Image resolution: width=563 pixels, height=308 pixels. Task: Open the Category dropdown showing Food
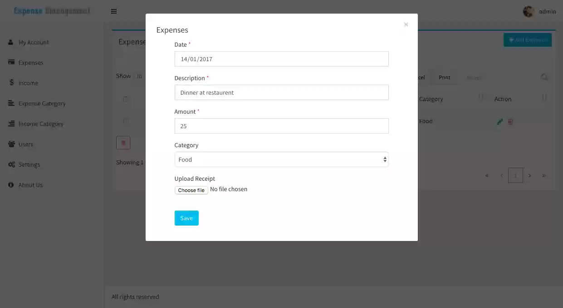(281, 159)
